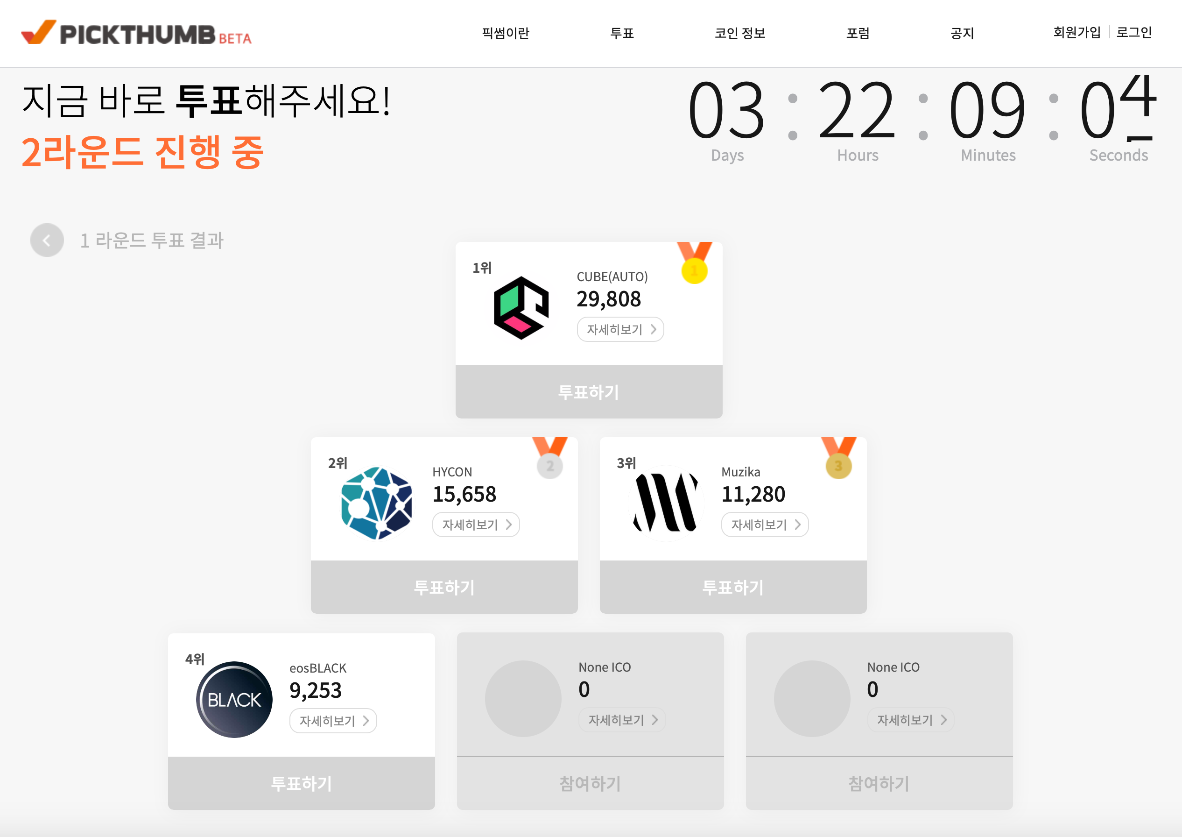Open 자세히보기 details for HYCON
This screenshot has height=837, width=1182.
click(476, 525)
